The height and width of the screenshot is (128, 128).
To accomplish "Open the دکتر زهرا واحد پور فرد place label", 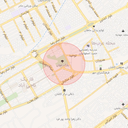I will (x=68, y=119).
